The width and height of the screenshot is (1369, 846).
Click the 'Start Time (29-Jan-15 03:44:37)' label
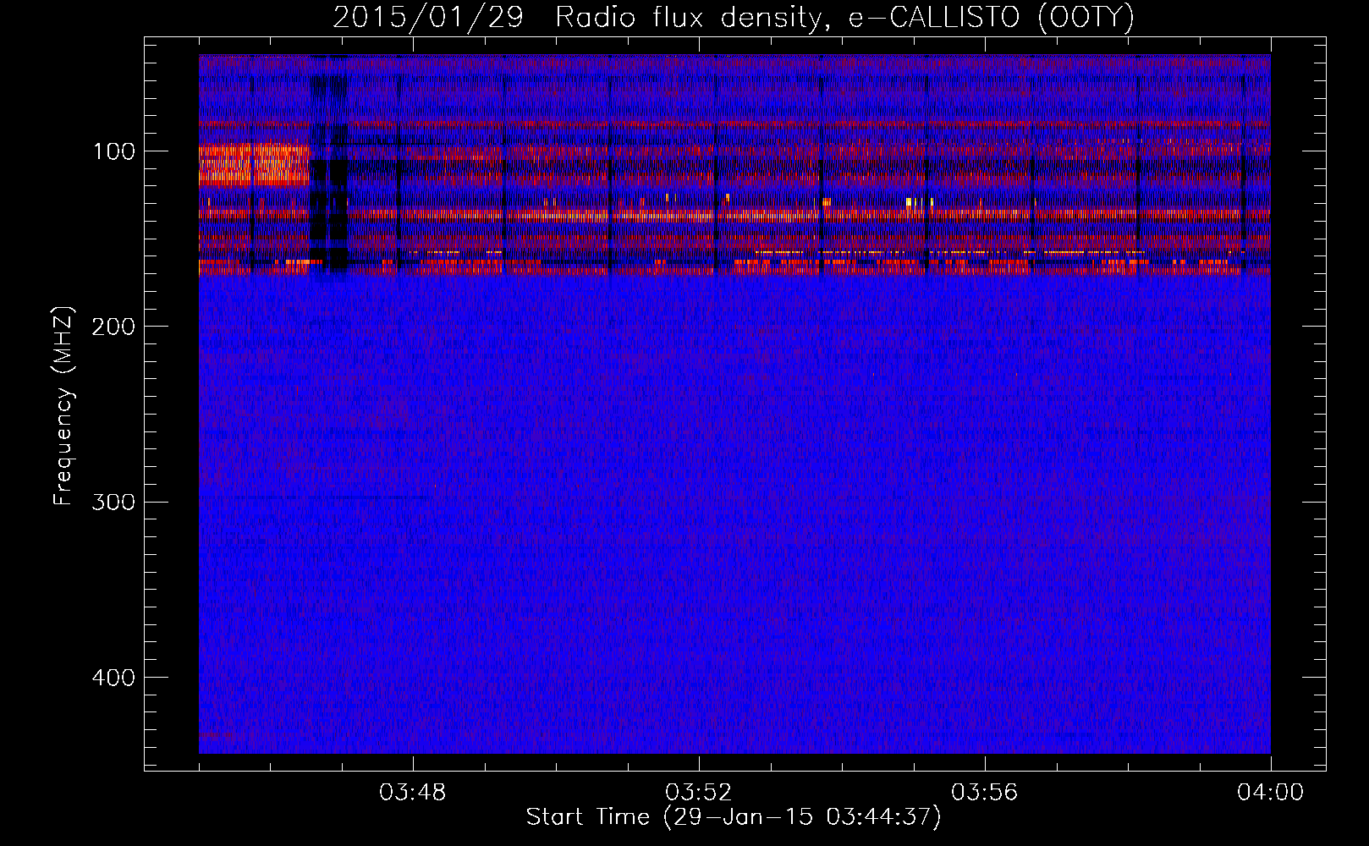[734, 817]
